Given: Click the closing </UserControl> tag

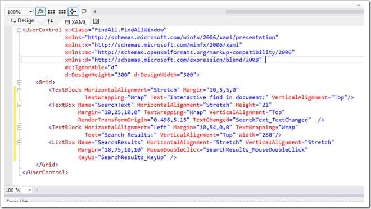Looking at the screenshot, I should [x=45, y=172].
